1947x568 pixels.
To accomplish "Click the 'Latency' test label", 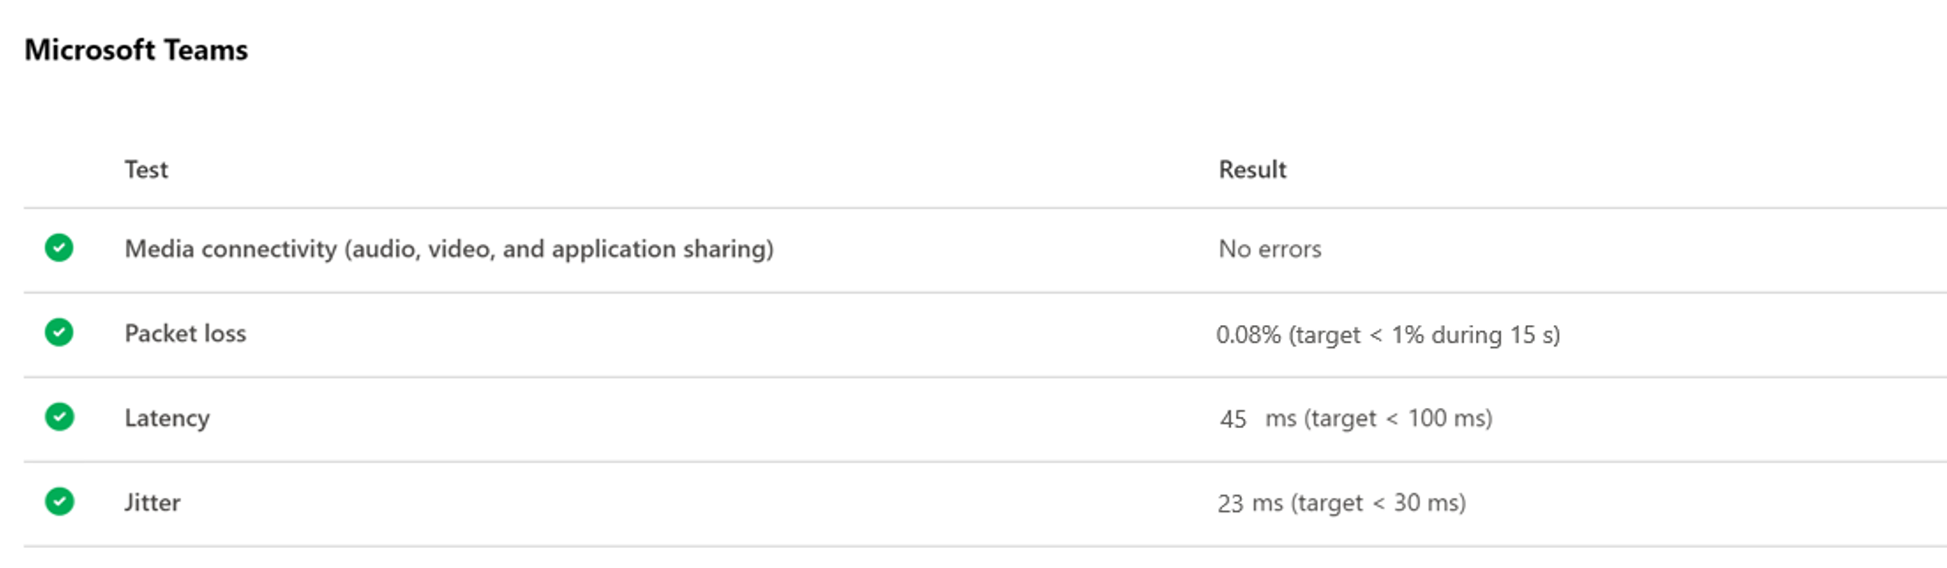I will (167, 418).
